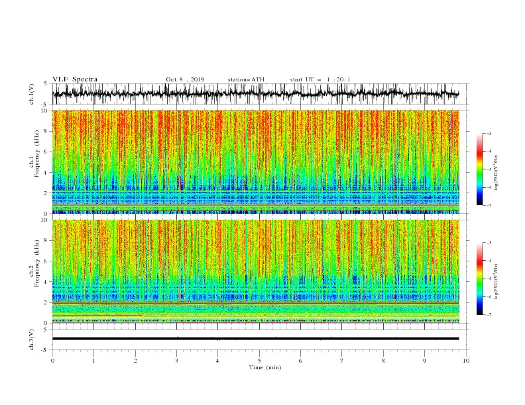The width and height of the screenshot is (525, 405).
Task: Click time axis tick label "7"
Action: point(342,361)
